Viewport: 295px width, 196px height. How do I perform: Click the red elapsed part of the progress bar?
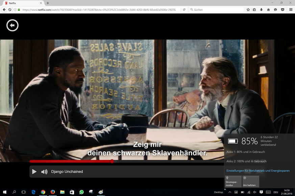pyautogui.click(x=71, y=161)
